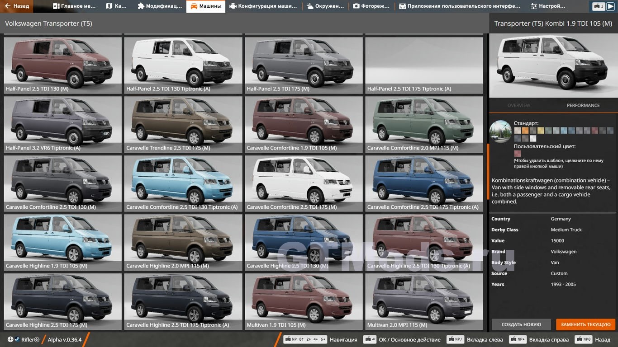The width and height of the screenshot is (618, 347).
Task: Select Caravelle Comfortline 2.5 TDI 130 Tiptronic (A)
Action: point(183,183)
